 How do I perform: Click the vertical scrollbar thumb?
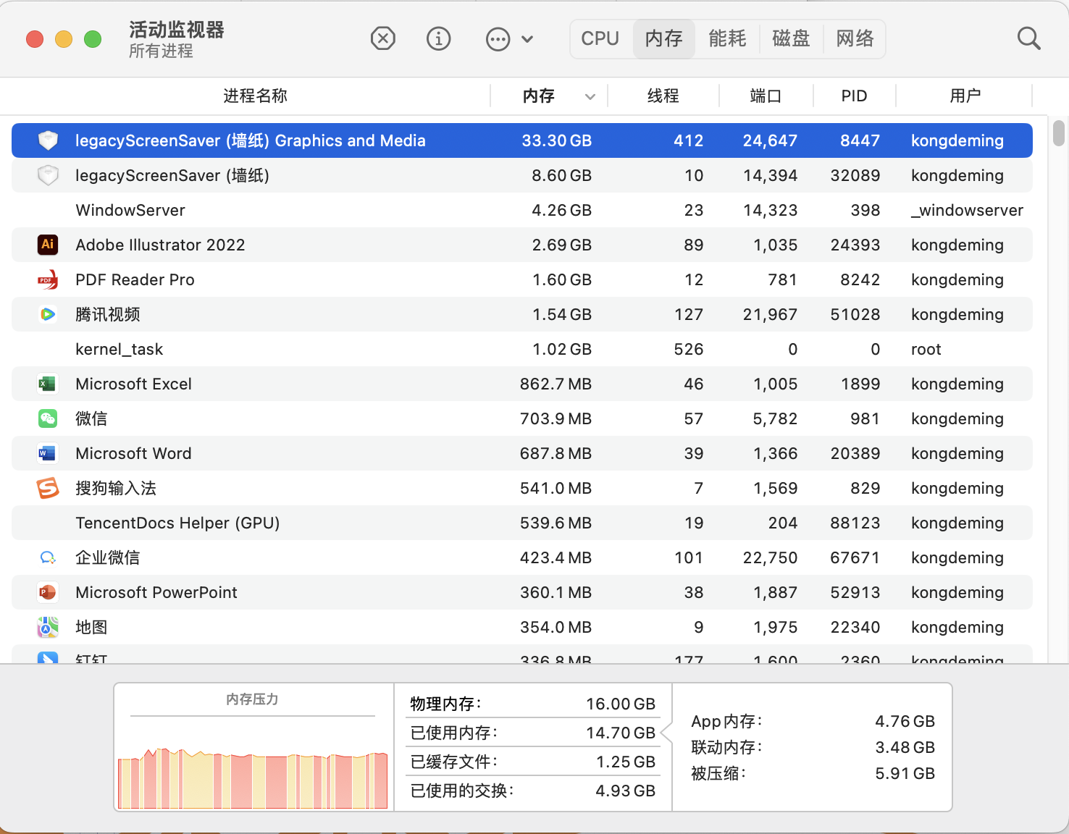coord(1058,133)
